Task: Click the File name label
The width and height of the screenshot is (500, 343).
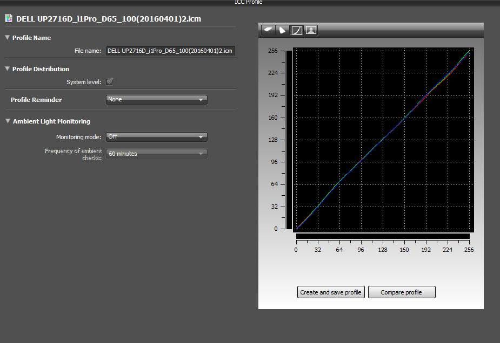Action: tap(88, 51)
